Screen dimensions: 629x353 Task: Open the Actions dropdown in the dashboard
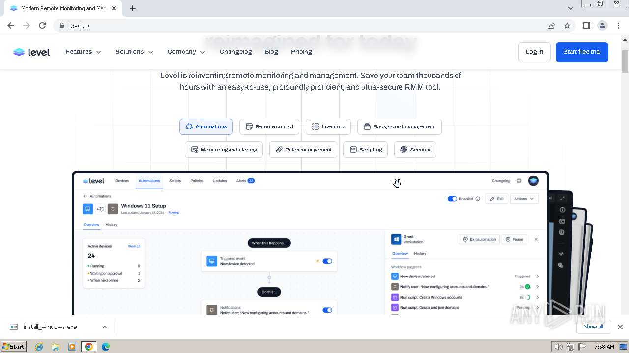pos(524,199)
